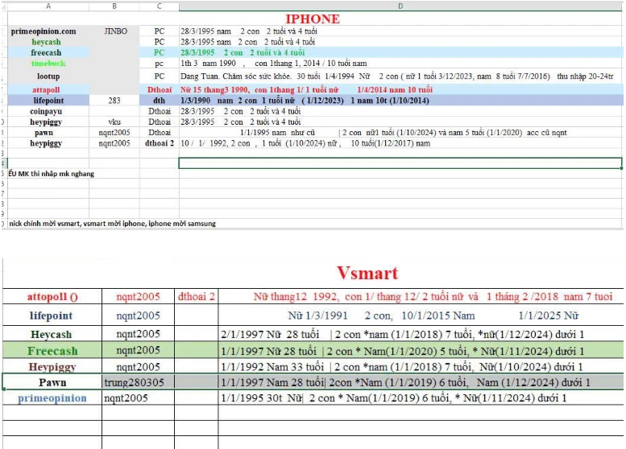626x449 pixels.
Task: Select the vku cell
Action: (x=114, y=122)
